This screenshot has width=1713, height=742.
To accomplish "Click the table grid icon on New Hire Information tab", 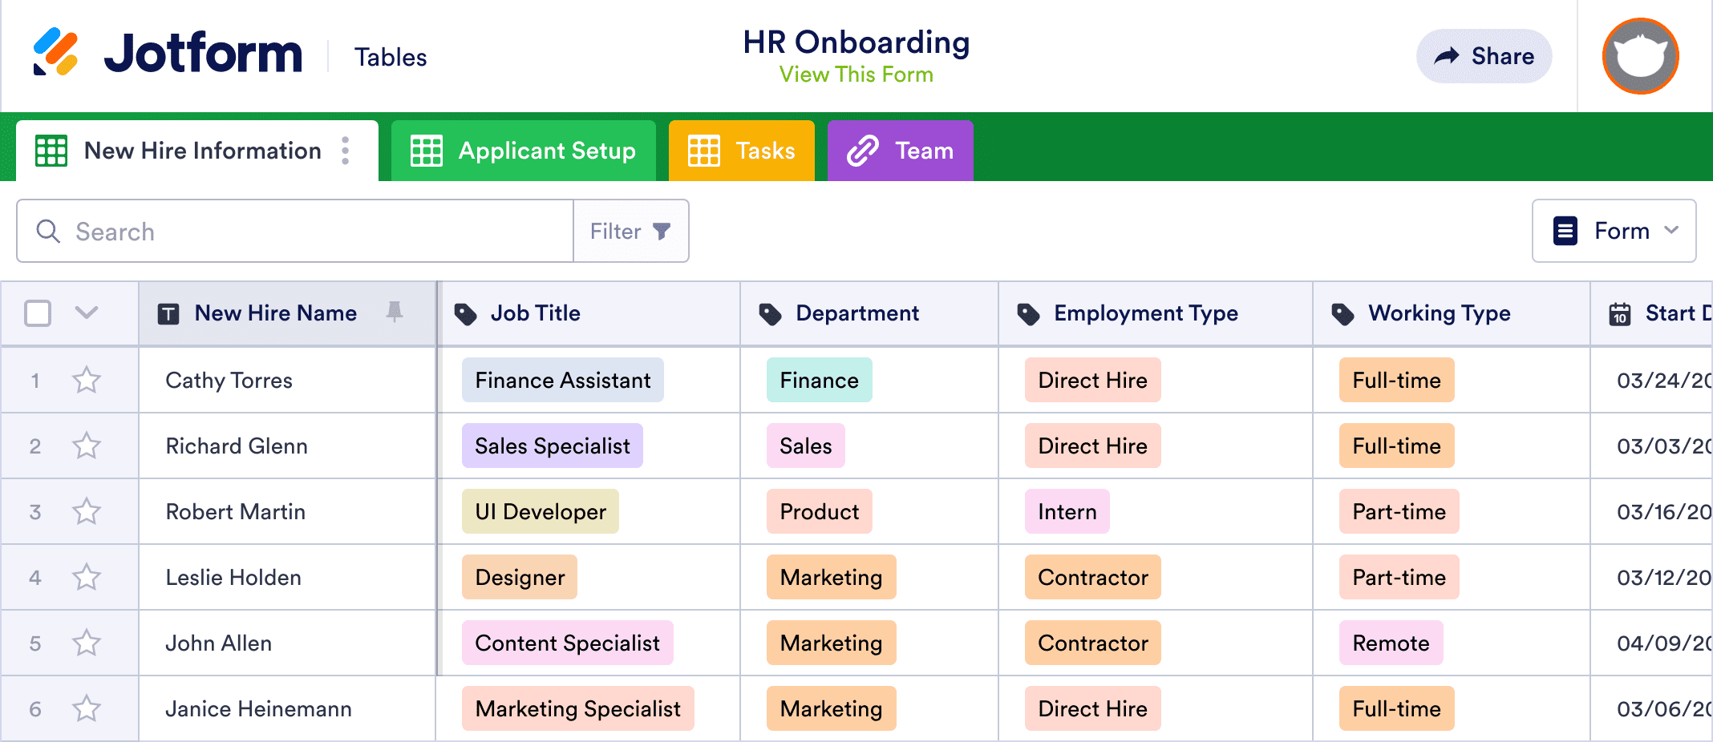I will point(51,150).
